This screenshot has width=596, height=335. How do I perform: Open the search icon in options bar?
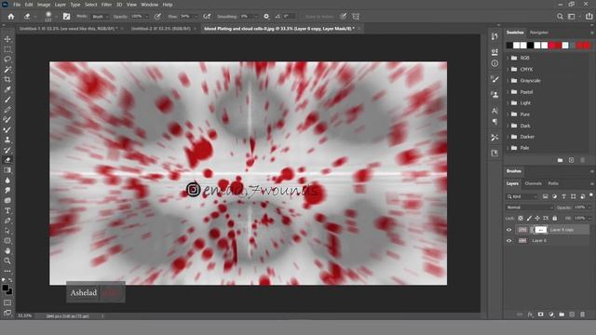[560, 17]
